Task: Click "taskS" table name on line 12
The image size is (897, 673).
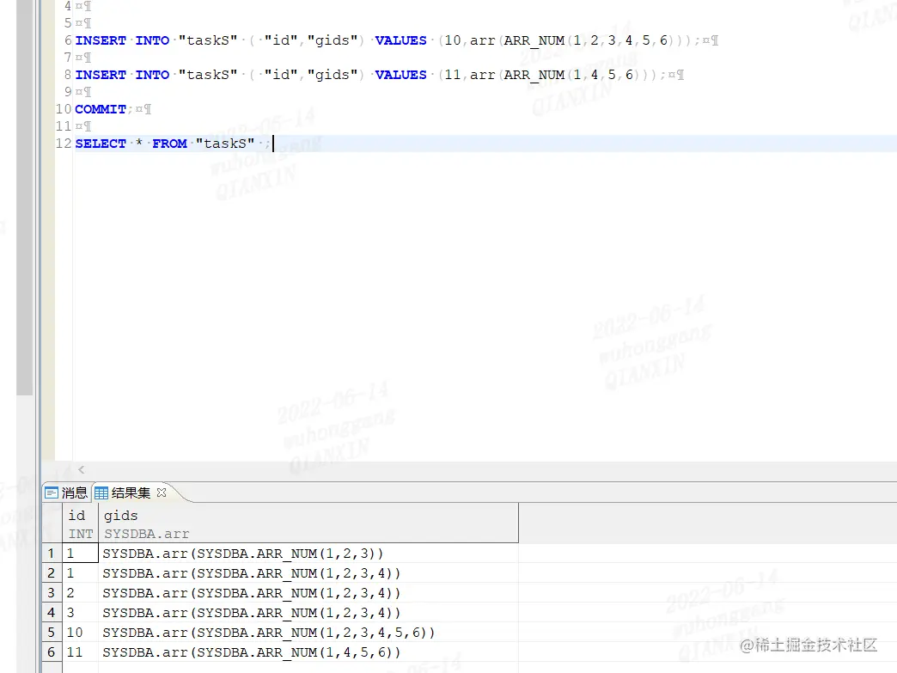Action: (x=225, y=144)
